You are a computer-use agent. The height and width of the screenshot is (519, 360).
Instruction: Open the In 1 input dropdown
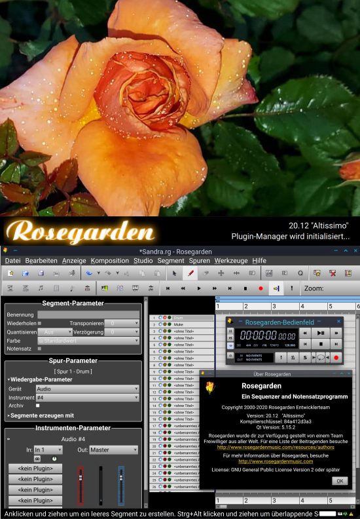(x=48, y=450)
